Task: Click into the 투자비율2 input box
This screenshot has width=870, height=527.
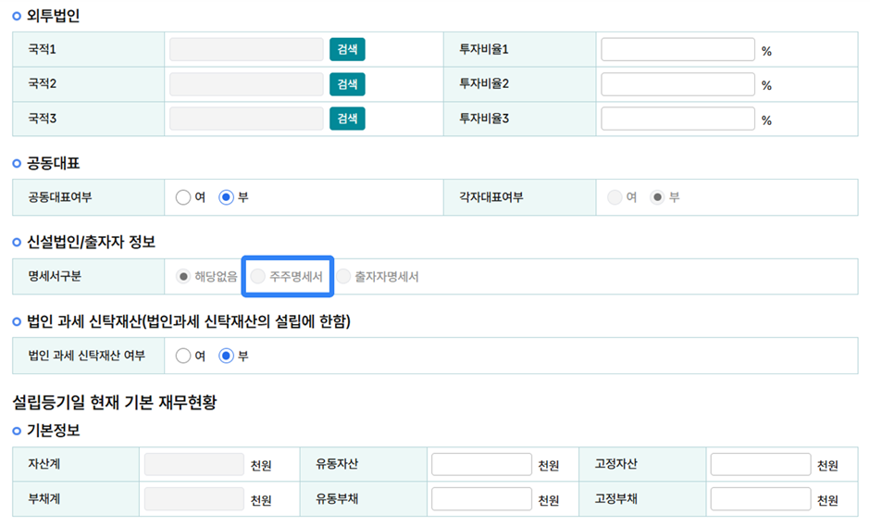Action: click(x=677, y=84)
